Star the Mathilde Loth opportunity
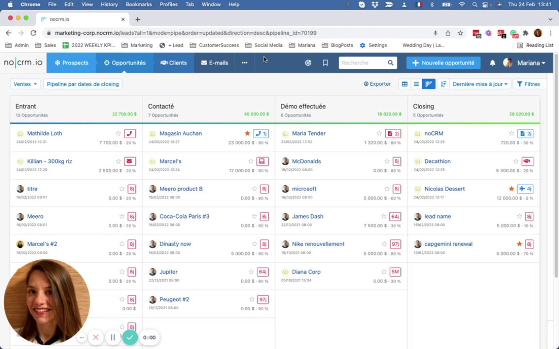The height and width of the screenshot is (349, 559). (x=118, y=134)
